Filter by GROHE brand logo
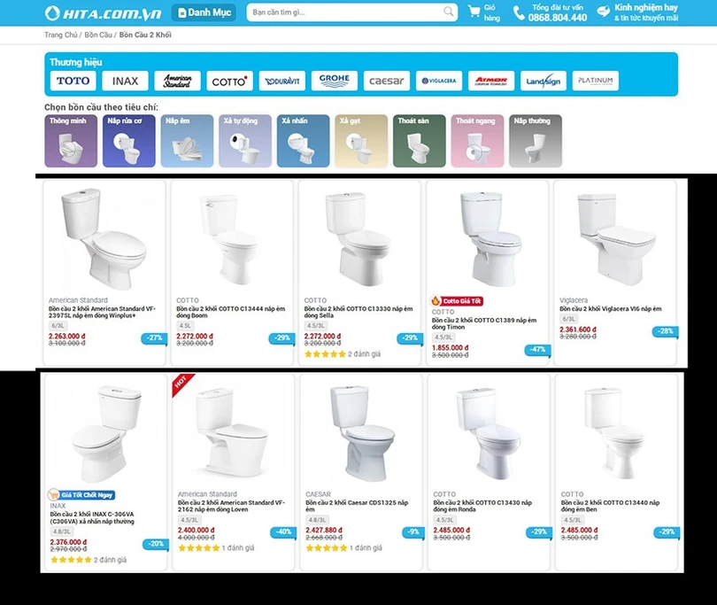Screen dimensions: 717x605 335,81
